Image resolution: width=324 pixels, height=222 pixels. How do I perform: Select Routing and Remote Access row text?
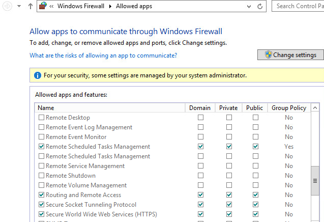point(83,195)
